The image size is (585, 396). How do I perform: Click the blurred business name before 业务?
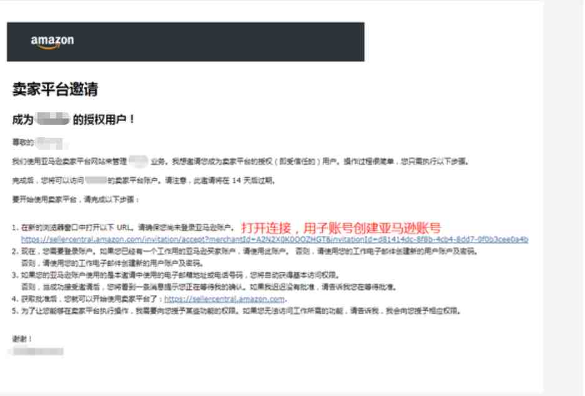click(139, 161)
